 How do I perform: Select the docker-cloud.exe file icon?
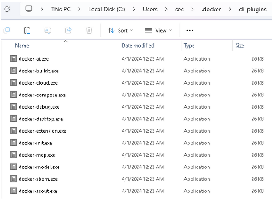coord(13,83)
